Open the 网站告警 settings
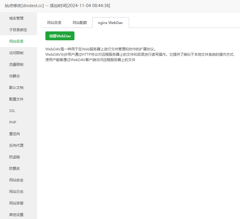The width and height of the screenshot is (240, 219). click(16, 203)
